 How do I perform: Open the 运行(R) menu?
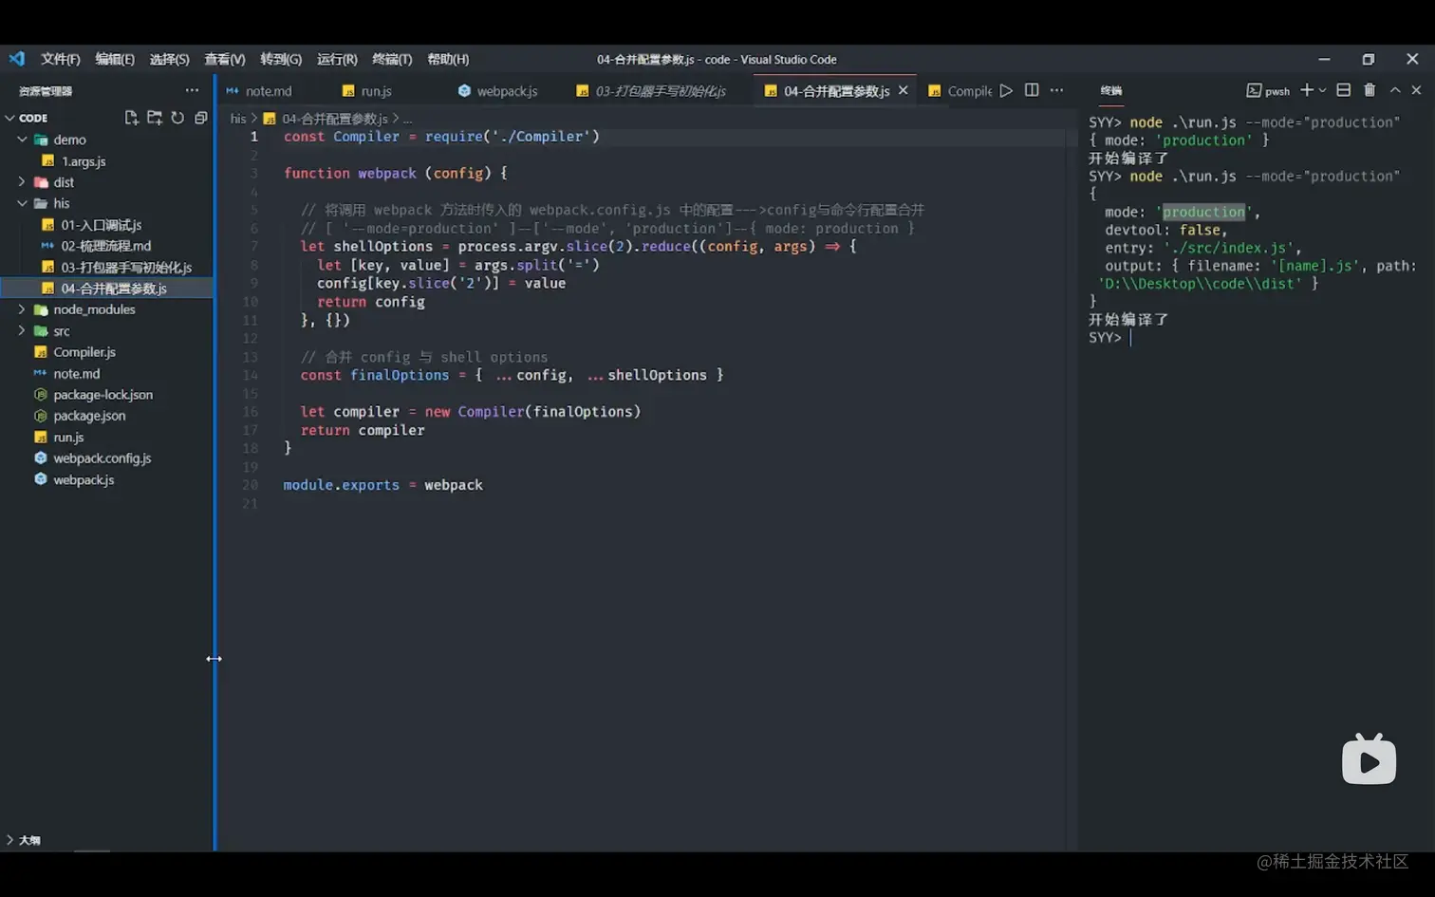click(337, 59)
